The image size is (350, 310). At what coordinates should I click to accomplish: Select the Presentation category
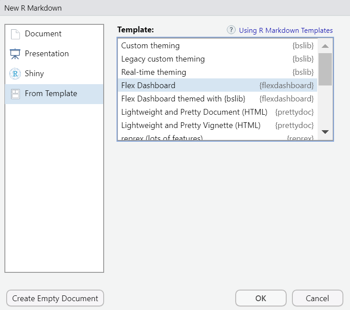coord(47,54)
